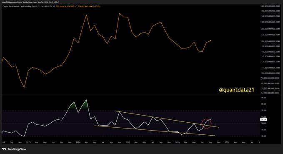Click the TradingView logo at the bottom

[x=14, y=149]
